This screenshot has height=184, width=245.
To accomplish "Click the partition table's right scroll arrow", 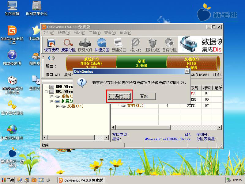I will (219, 127).
